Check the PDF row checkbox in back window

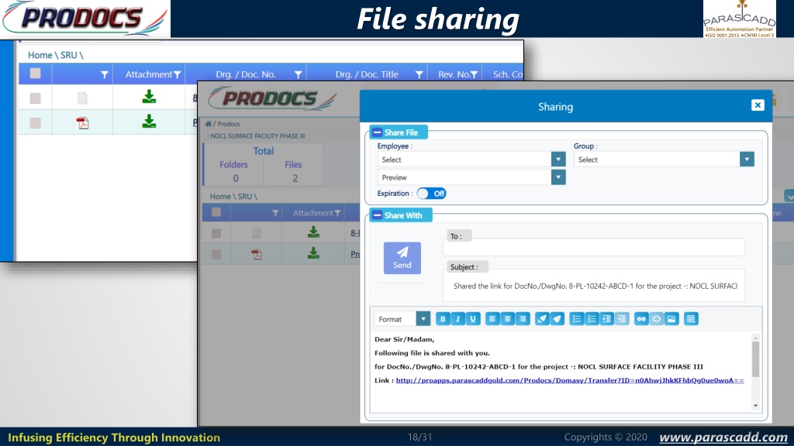pos(35,123)
